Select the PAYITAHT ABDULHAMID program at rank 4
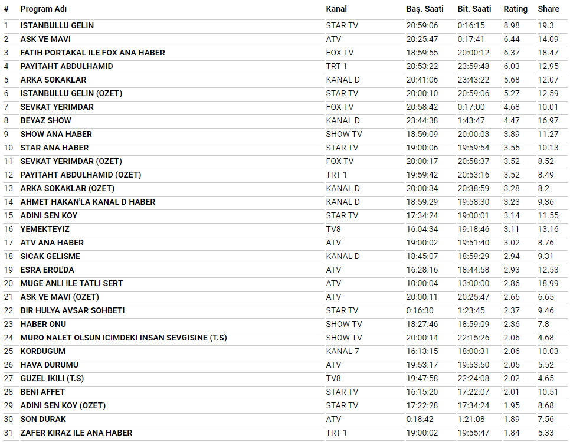Image resolution: width=570 pixels, height=442 pixels. [x=67, y=66]
